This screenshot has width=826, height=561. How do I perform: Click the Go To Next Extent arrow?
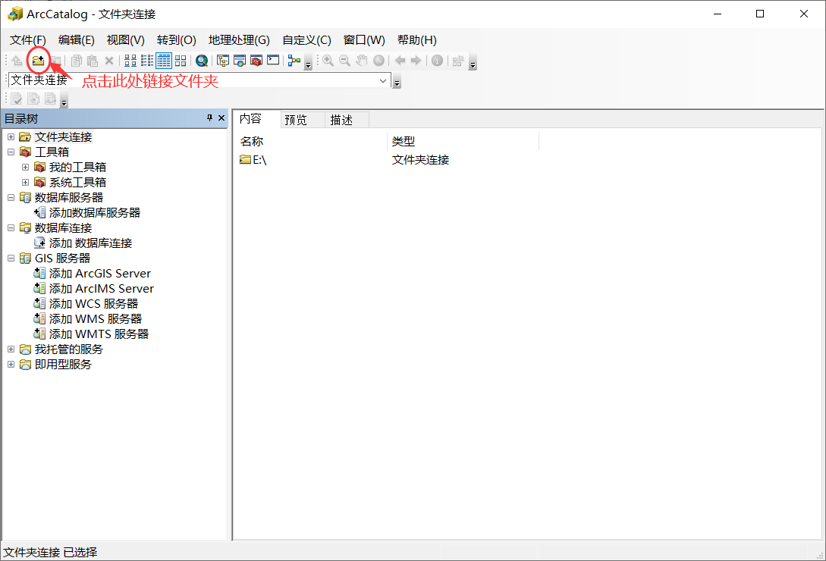pos(416,61)
